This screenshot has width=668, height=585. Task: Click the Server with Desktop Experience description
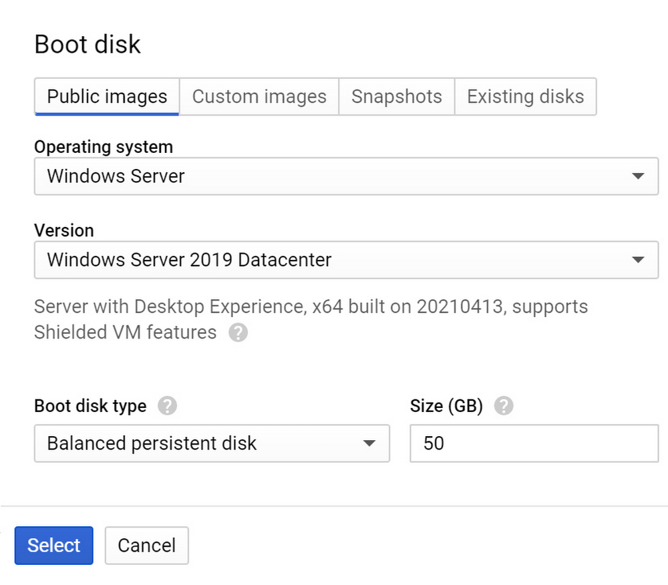[311, 319]
